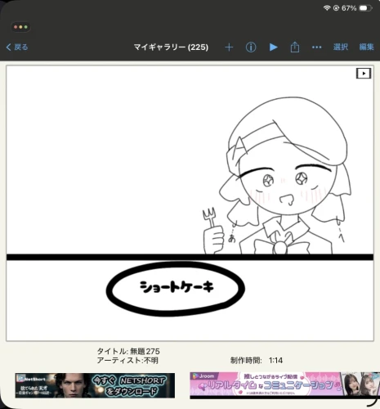Open the three-dot more options menu

coord(316,47)
